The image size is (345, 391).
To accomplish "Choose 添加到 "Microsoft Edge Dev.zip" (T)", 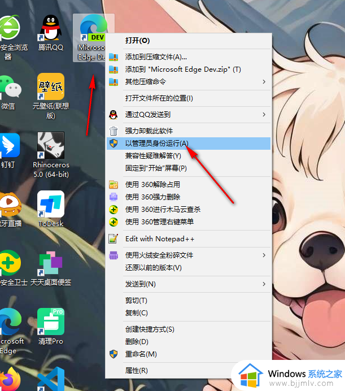I will coord(189,69).
